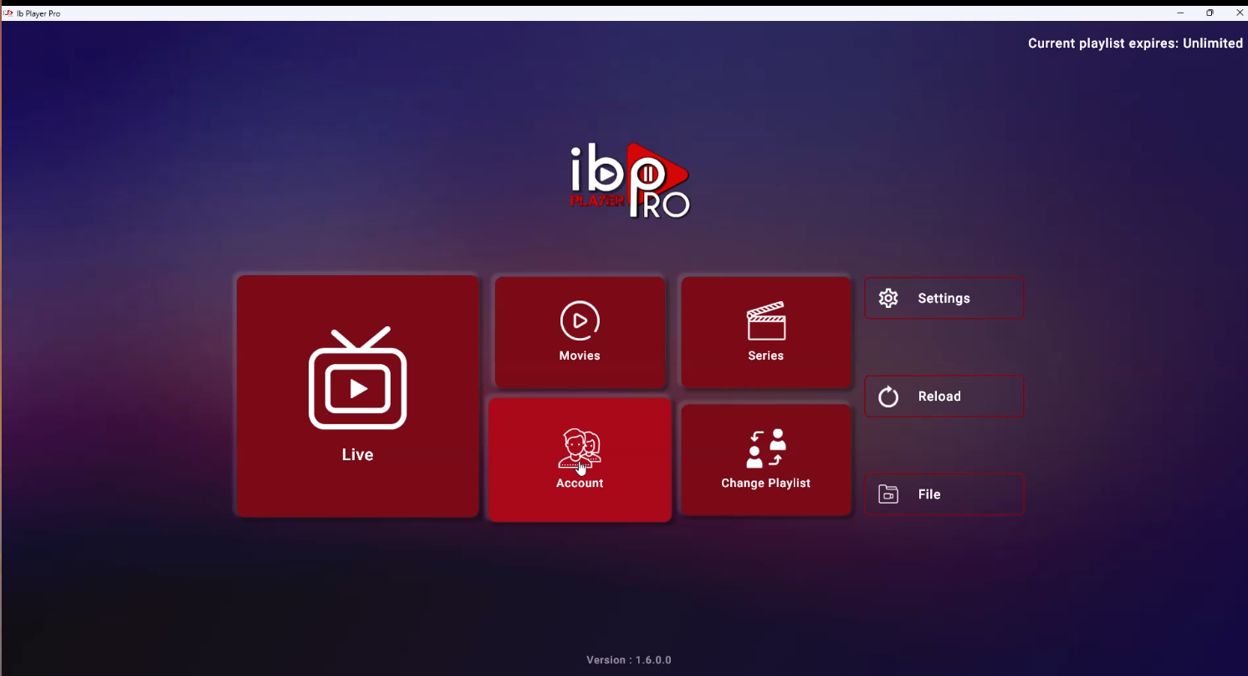Open the section labeled Live
The width and height of the screenshot is (1248, 676).
[357, 455]
